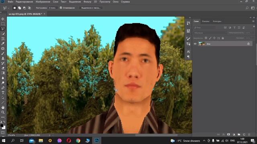257x144 pixels.
Task: Switch to the Каналы tab
Action: pos(206,21)
